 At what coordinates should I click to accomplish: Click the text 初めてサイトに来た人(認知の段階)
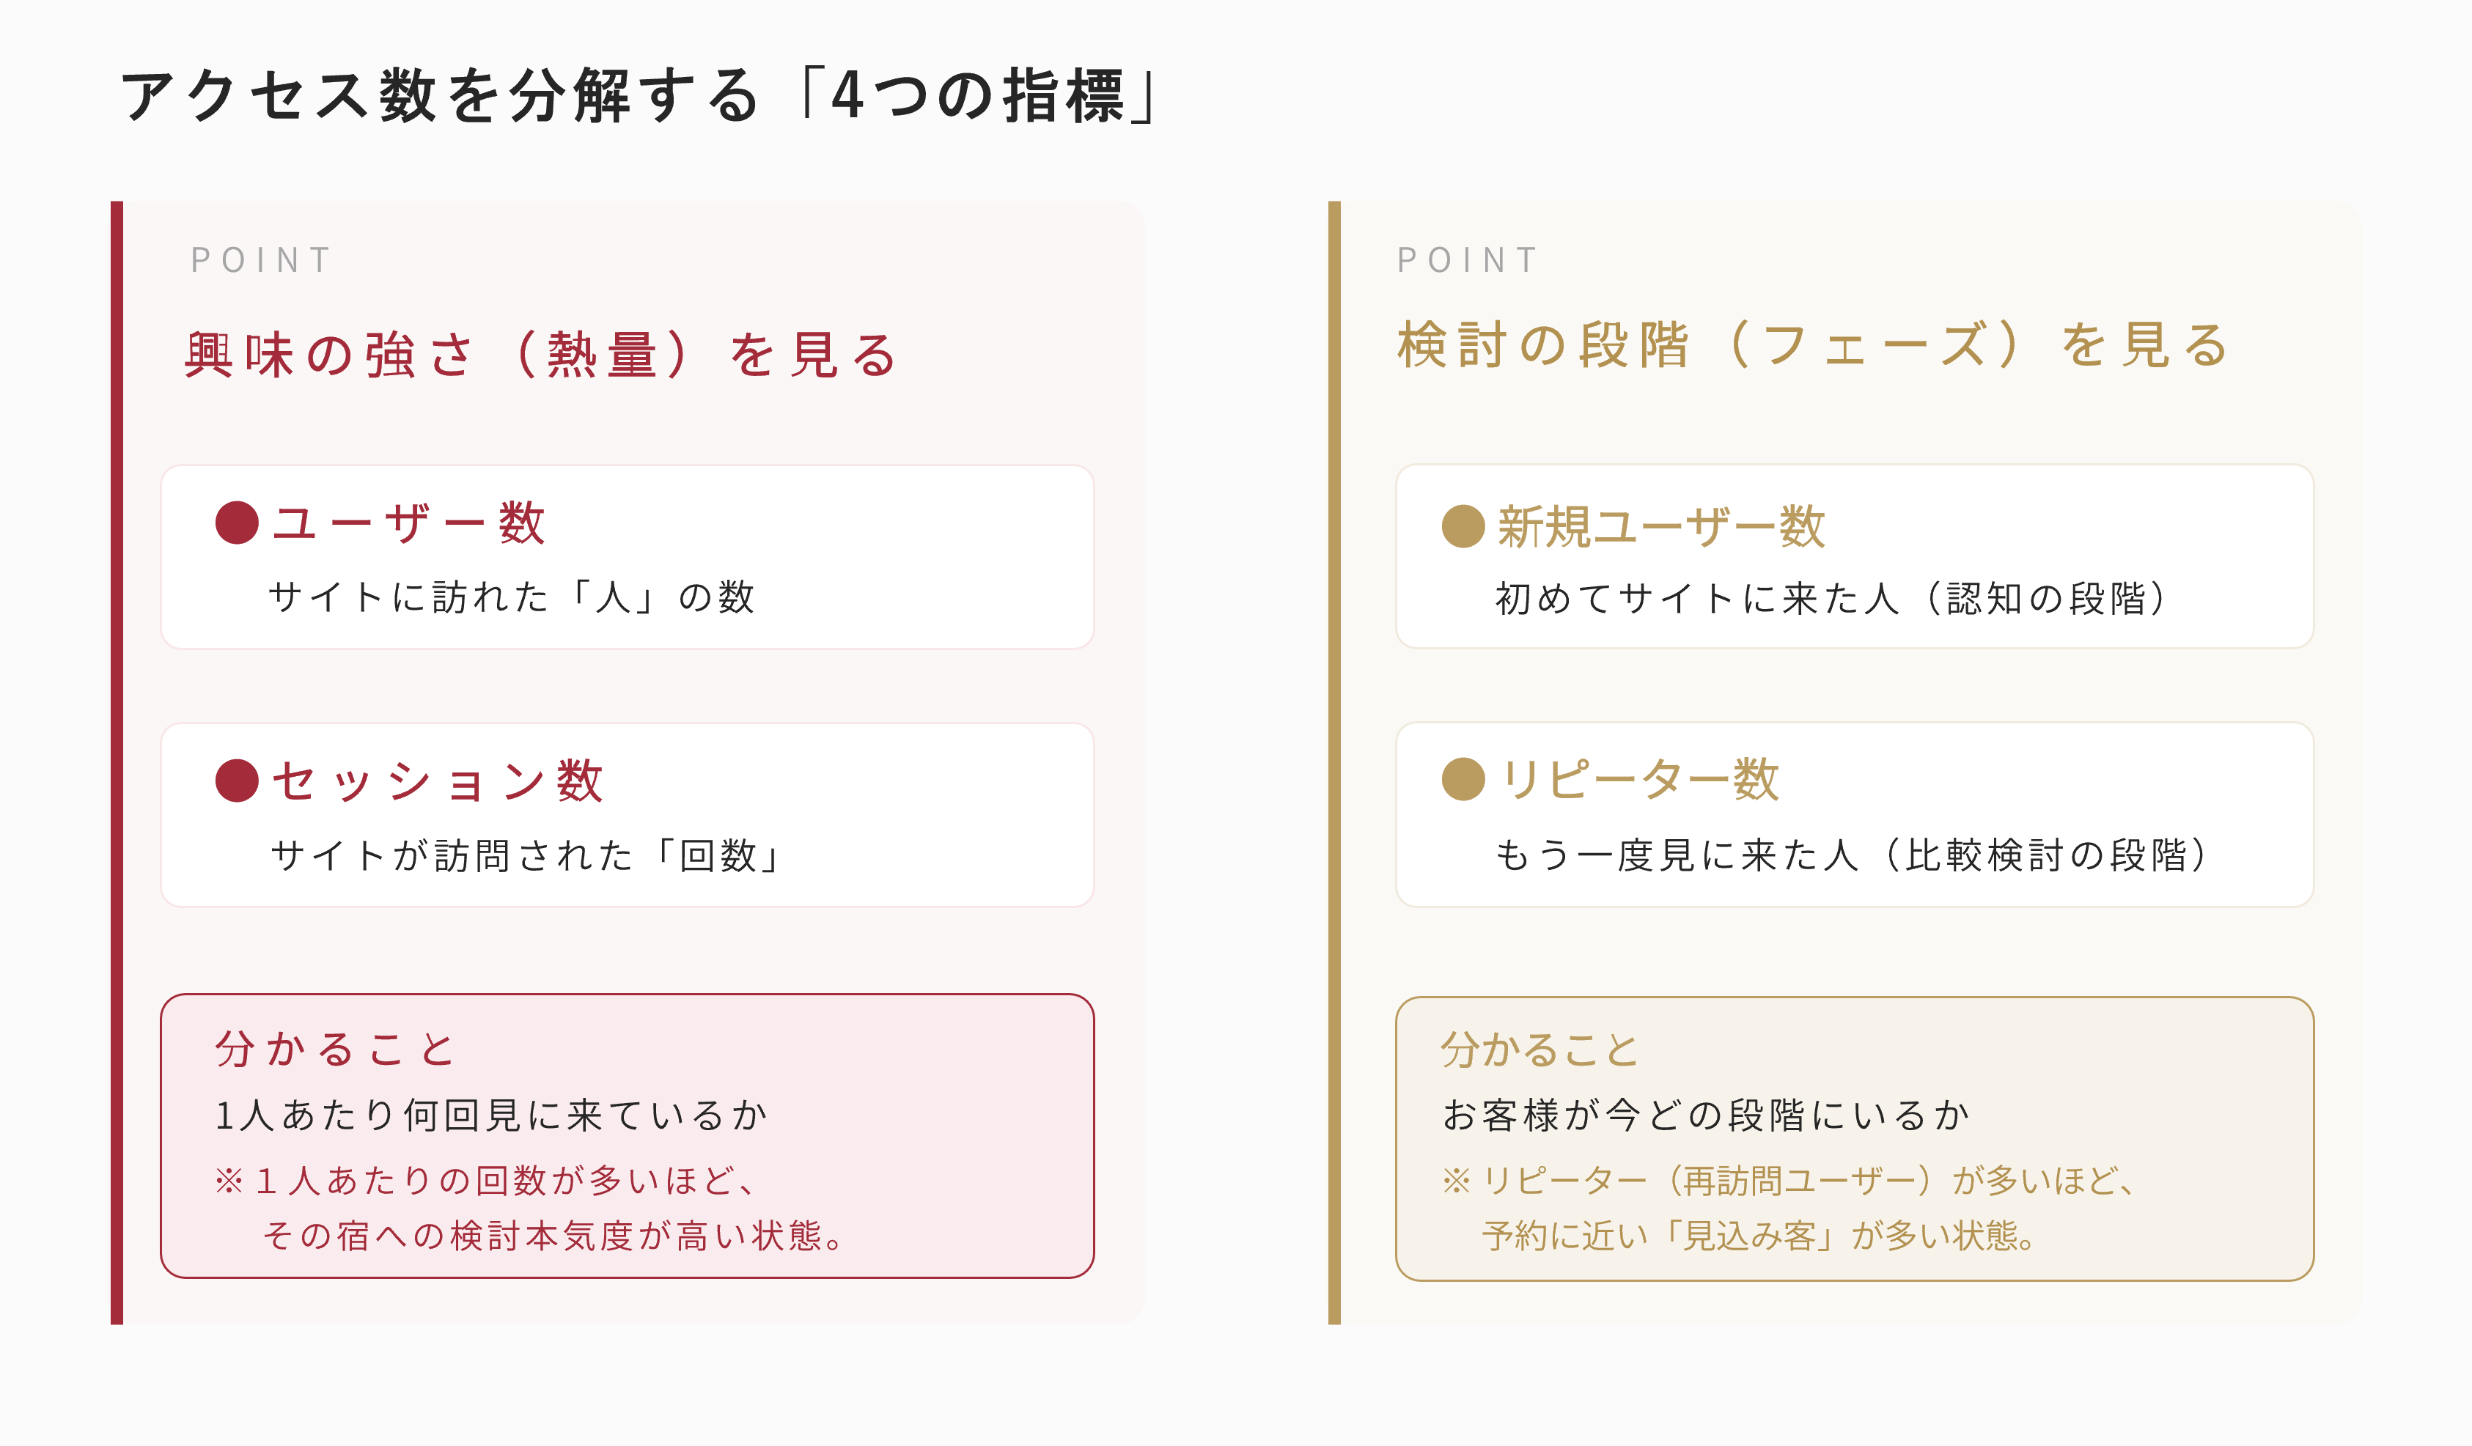(1831, 599)
